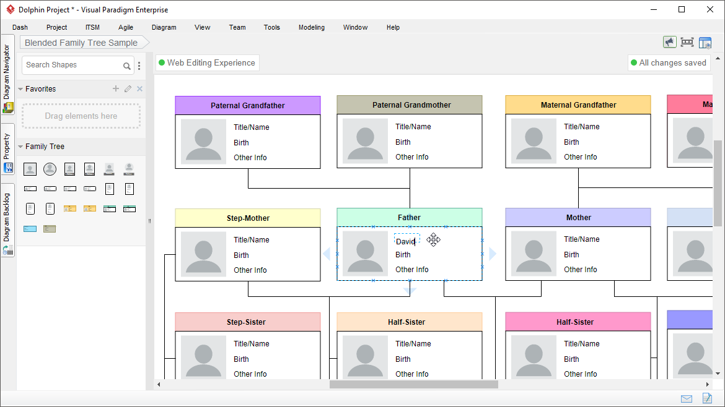The image size is (725, 407).
Task: Click the Blended Family Tree Sample breadcrumb
Action: click(81, 43)
